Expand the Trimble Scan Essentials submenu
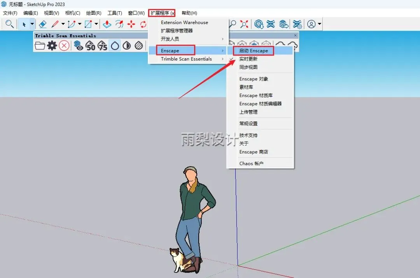Viewport: 420px width, 278px height. coord(188,59)
